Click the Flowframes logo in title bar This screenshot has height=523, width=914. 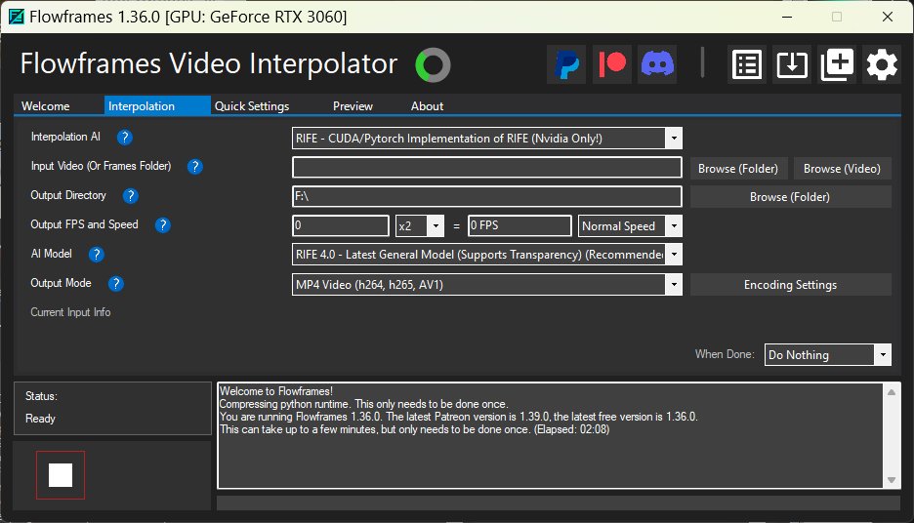pos(17,17)
